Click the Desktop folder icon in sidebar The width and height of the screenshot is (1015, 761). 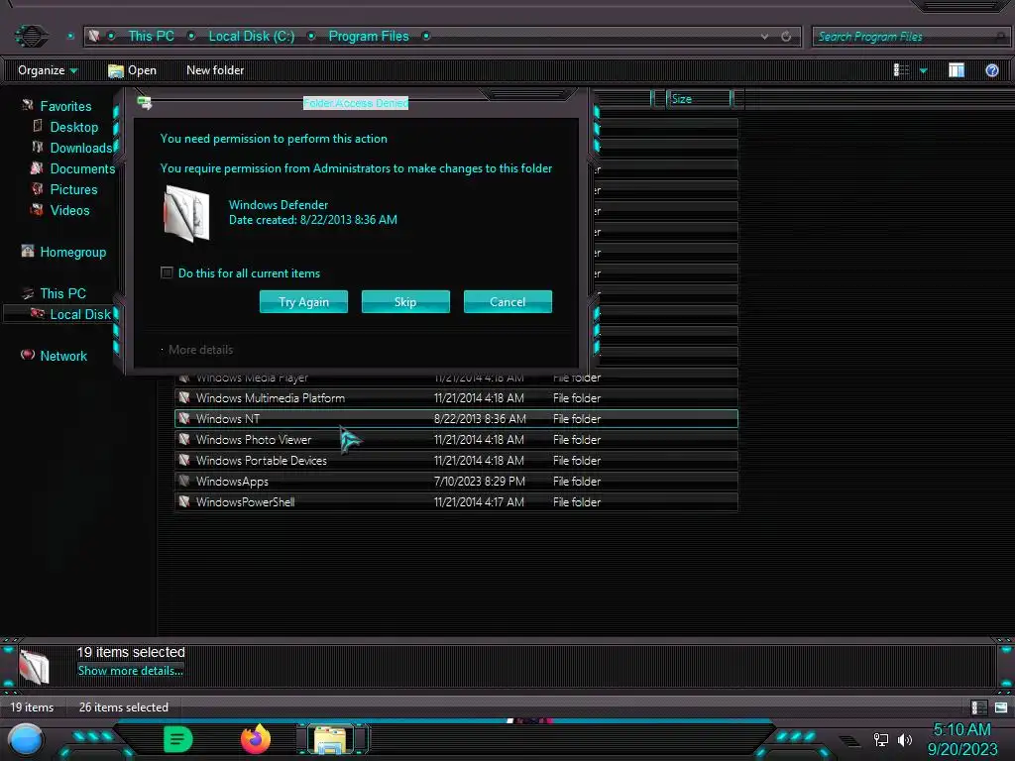[x=38, y=126]
